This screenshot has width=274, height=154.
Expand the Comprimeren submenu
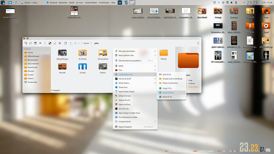[x=135, y=121]
